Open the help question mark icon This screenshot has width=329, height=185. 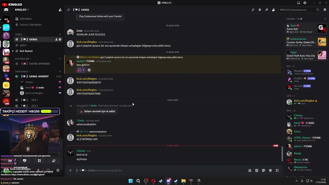point(305,3)
